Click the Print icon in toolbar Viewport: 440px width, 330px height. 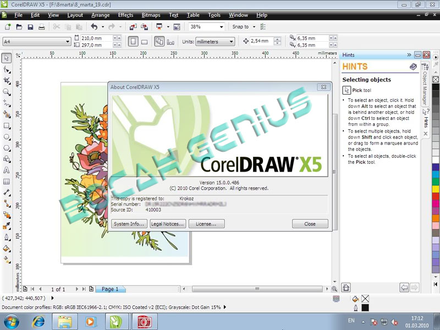(x=42, y=26)
